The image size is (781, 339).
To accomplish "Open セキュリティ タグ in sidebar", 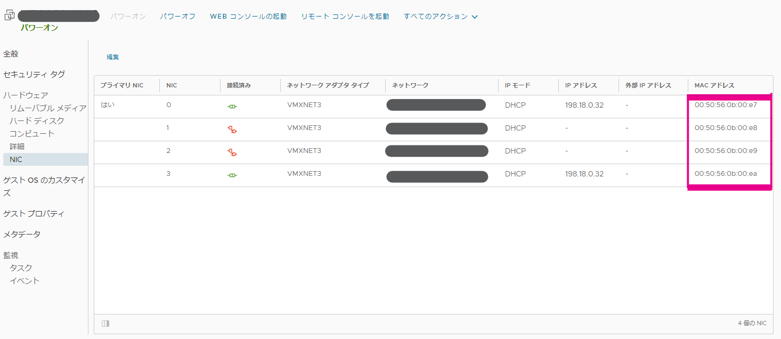I will [x=34, y=74].
